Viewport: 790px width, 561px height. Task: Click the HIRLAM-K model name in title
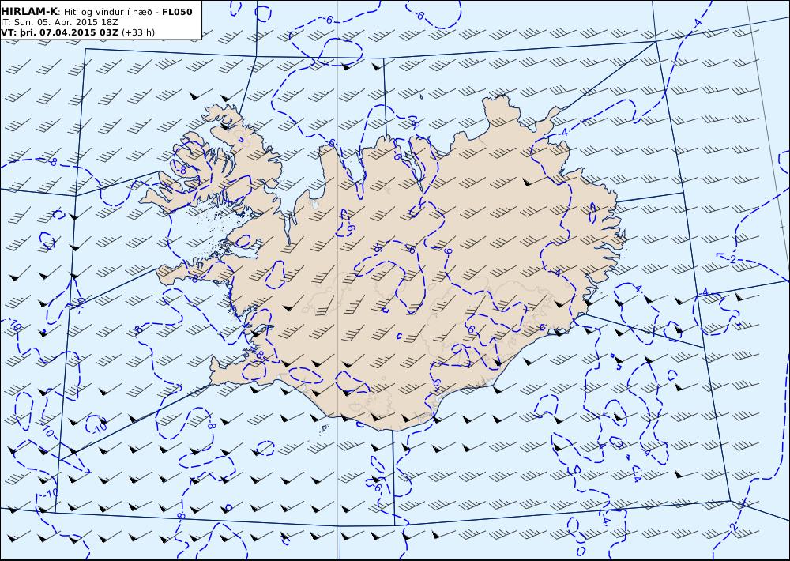click(x=29, y=12)
